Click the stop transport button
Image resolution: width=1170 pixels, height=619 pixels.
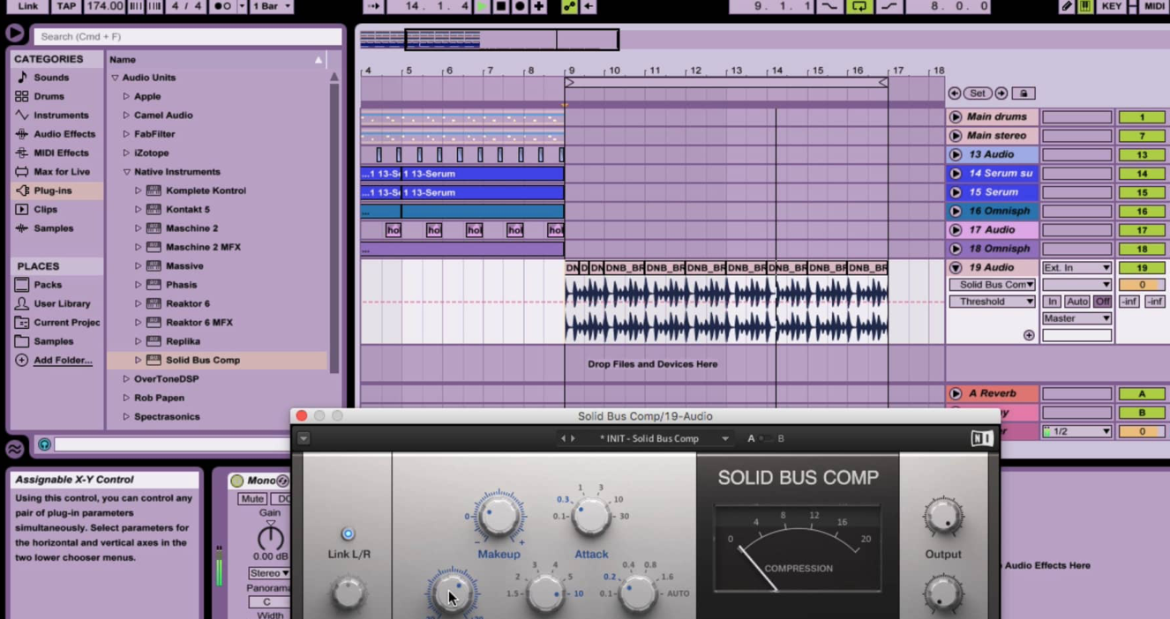point(500,6)
